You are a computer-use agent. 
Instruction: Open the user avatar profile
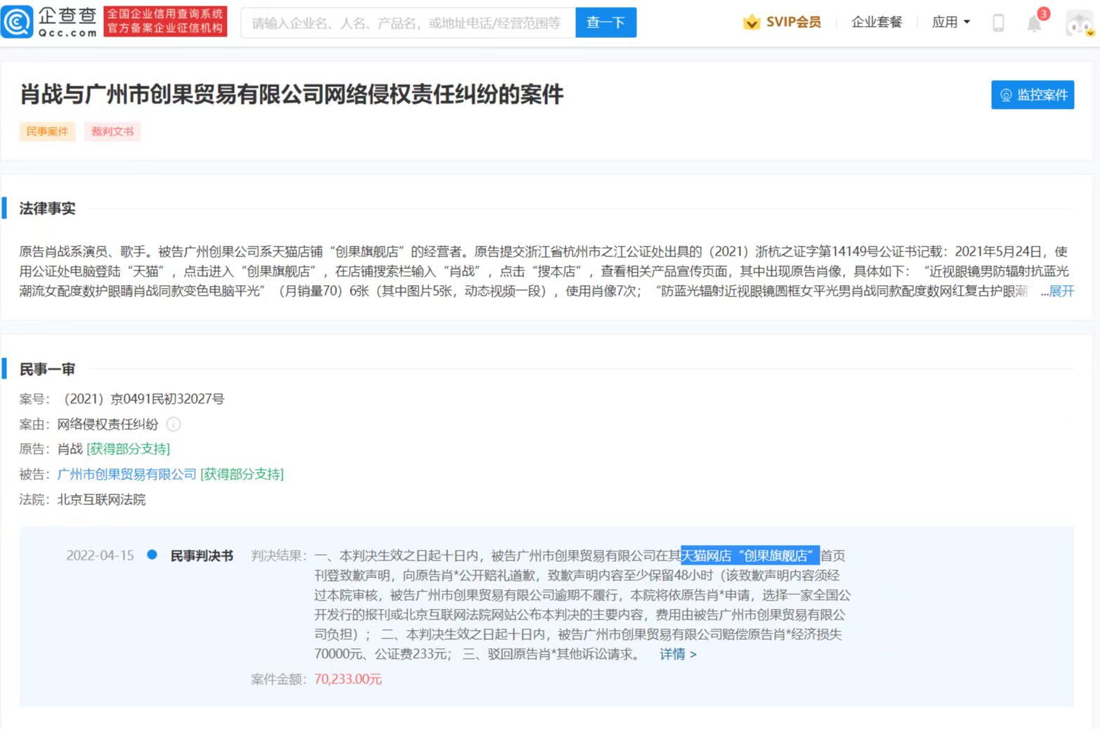click(1080, 23)
